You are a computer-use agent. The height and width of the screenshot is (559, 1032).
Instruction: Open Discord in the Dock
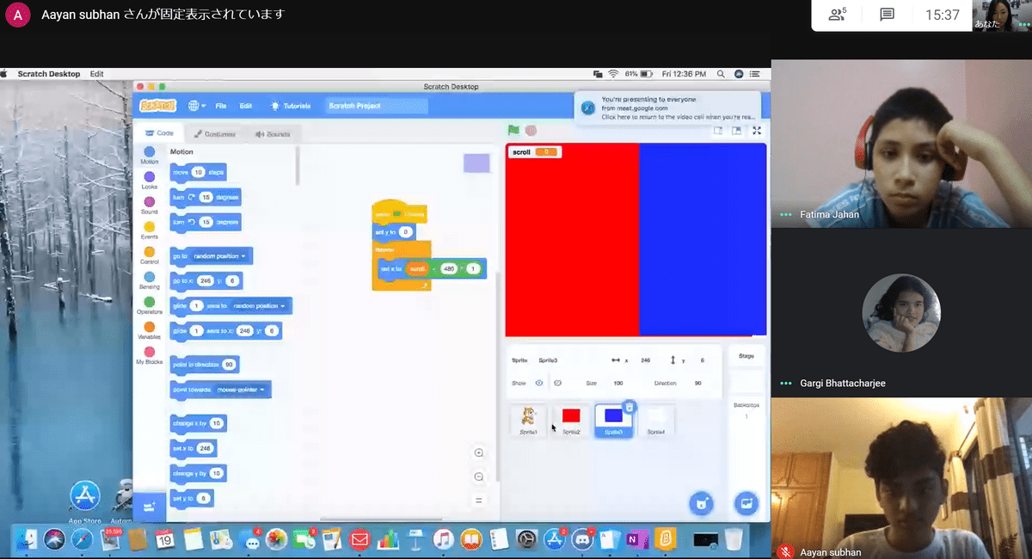tap(580, 539)
